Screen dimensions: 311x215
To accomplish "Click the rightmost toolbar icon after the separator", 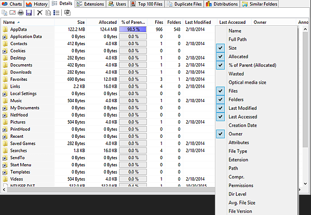I will click(67, 13).
